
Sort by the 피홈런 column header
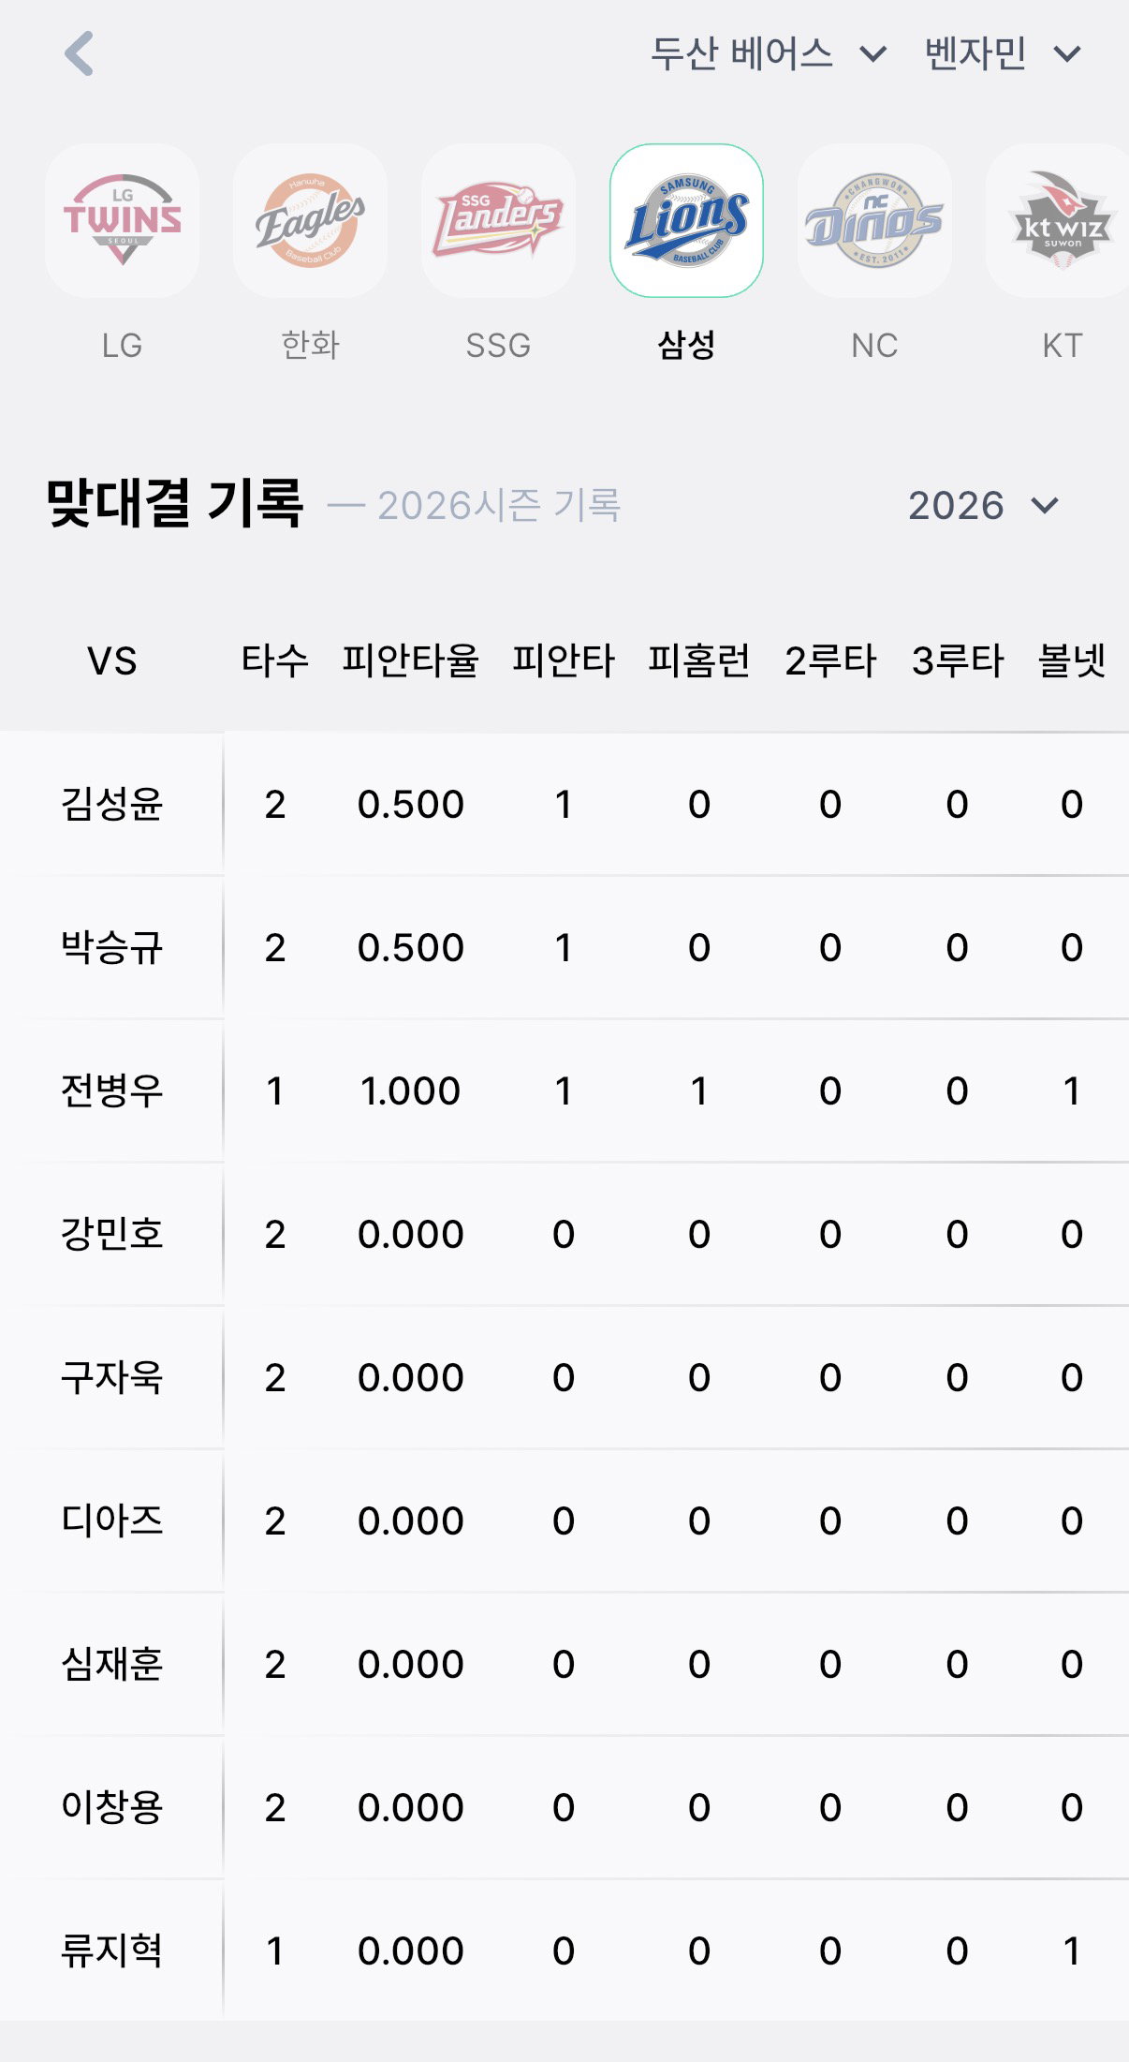point(699,661)
